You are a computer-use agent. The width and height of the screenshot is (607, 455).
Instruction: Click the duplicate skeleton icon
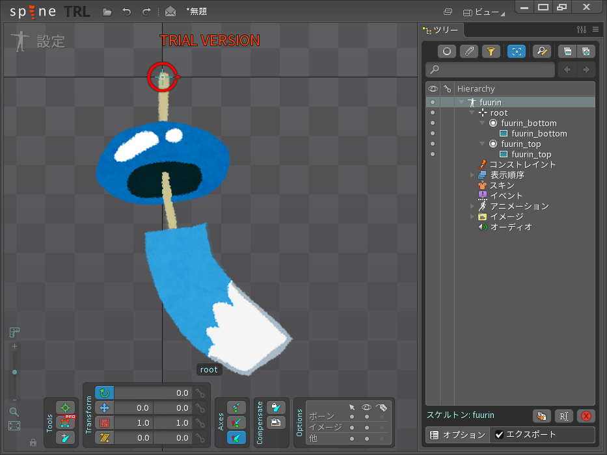coord(541,416)
